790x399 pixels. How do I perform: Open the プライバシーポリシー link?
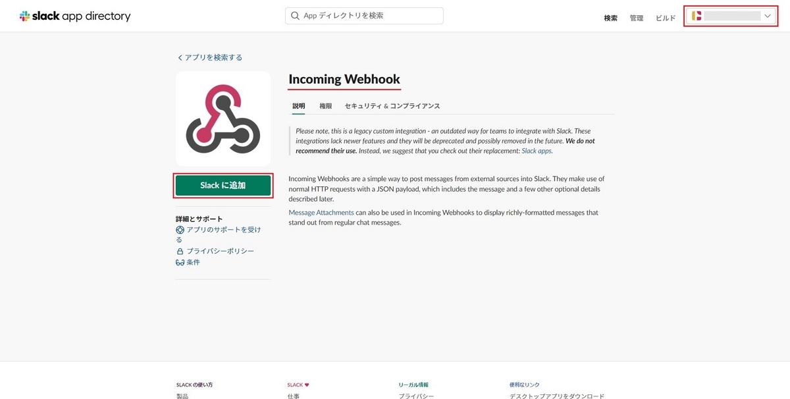coord(220,251)
